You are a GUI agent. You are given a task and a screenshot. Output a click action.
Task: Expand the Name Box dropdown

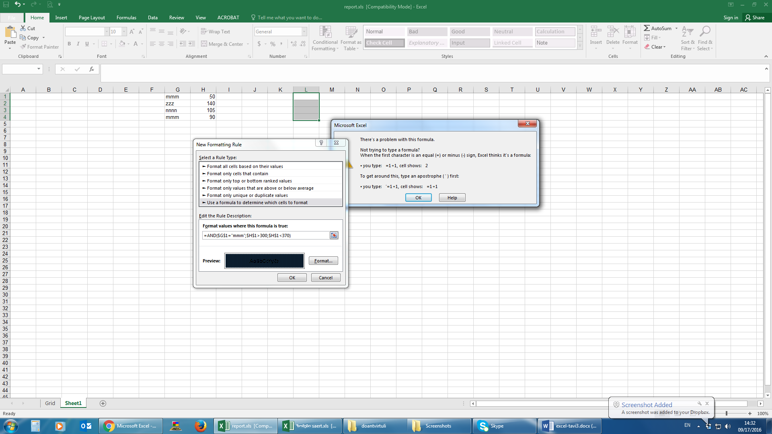click(39, 69)
